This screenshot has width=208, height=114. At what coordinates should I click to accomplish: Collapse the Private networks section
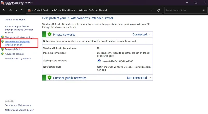click(150, 34)
